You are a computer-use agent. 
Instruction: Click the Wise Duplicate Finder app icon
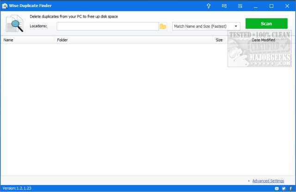pyautogui.click(x=5, y=6)
